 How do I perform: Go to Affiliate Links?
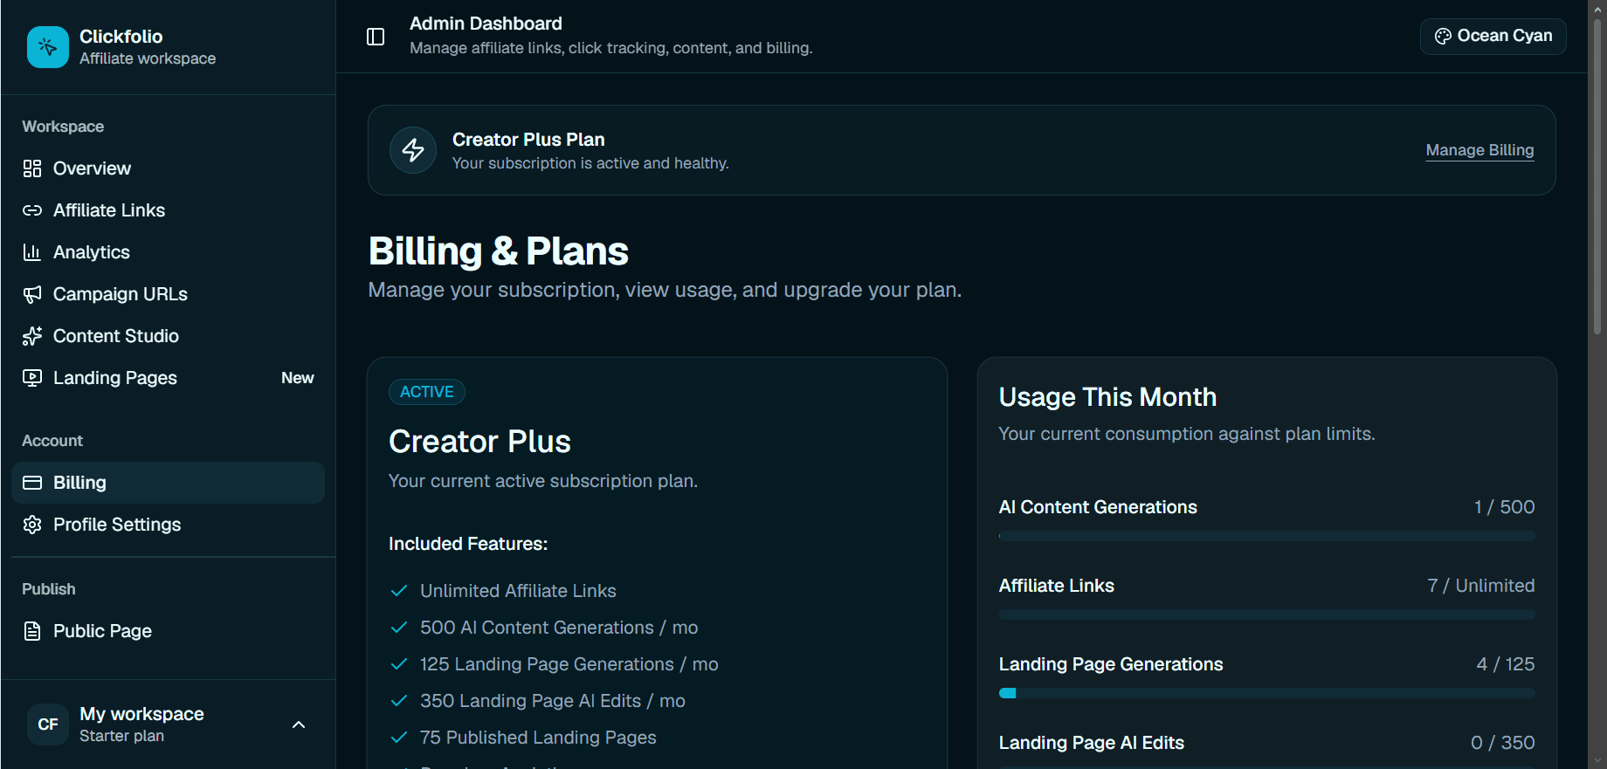[168, 210]
